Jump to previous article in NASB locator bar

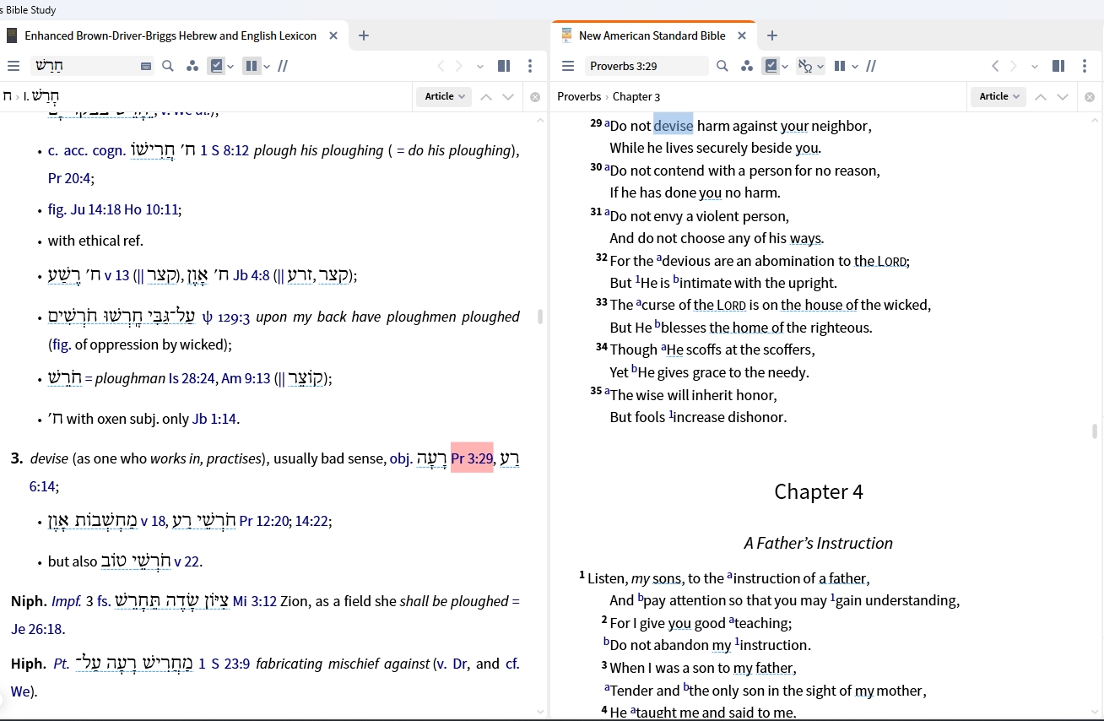[x=1041, y=96]
